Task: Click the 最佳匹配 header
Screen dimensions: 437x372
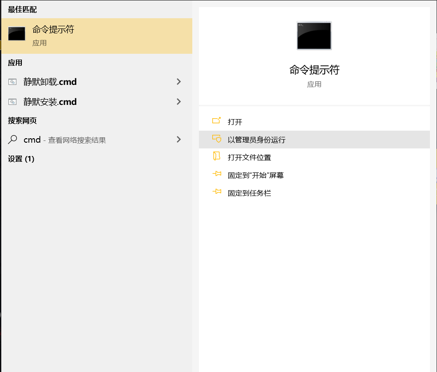Action: [x=22, y=9]
